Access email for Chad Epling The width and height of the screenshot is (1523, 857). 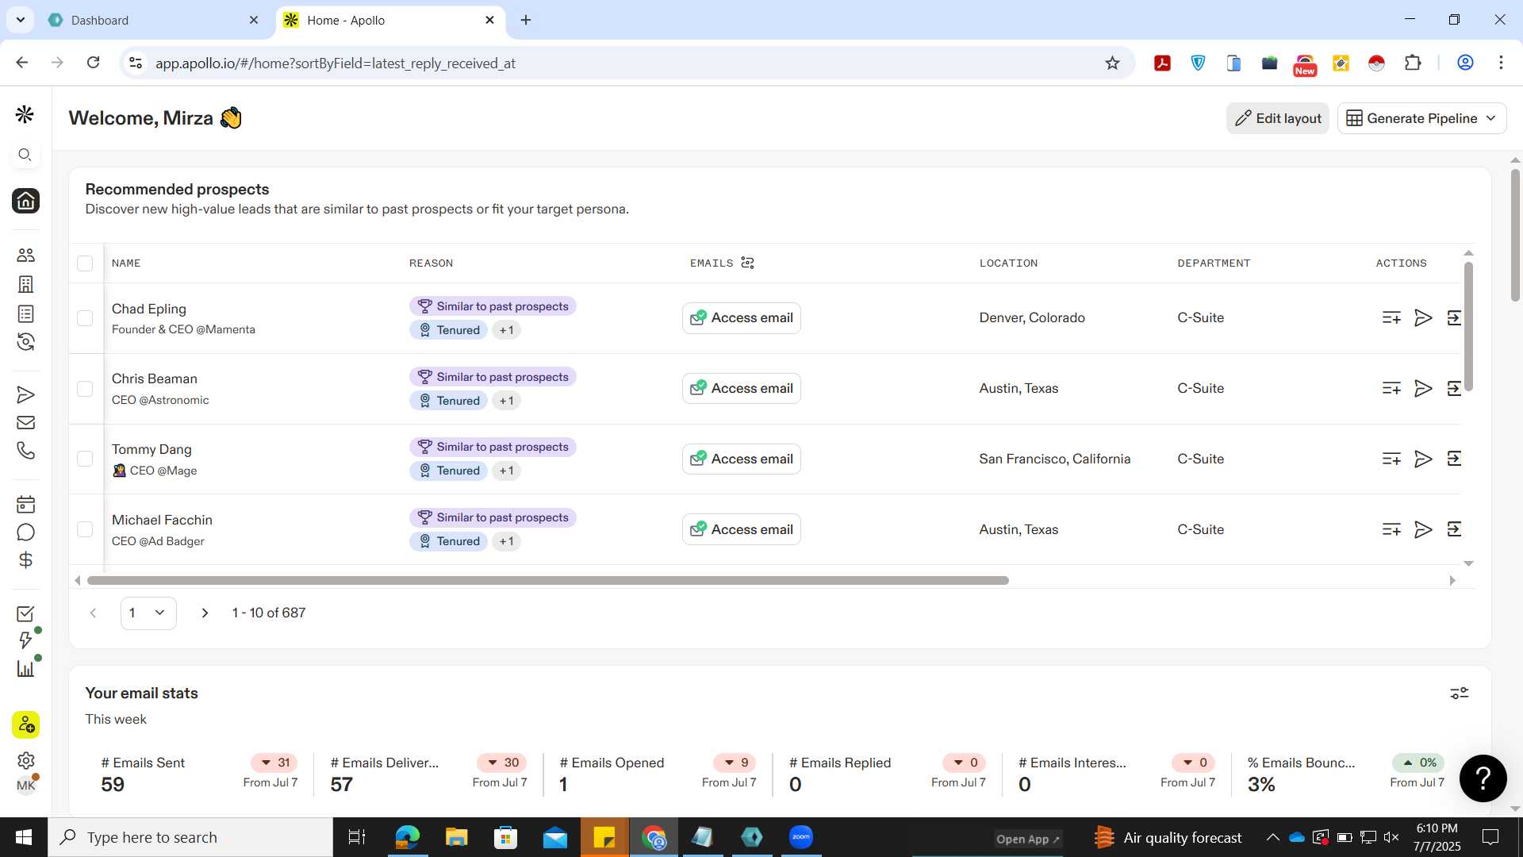point(742,318)
